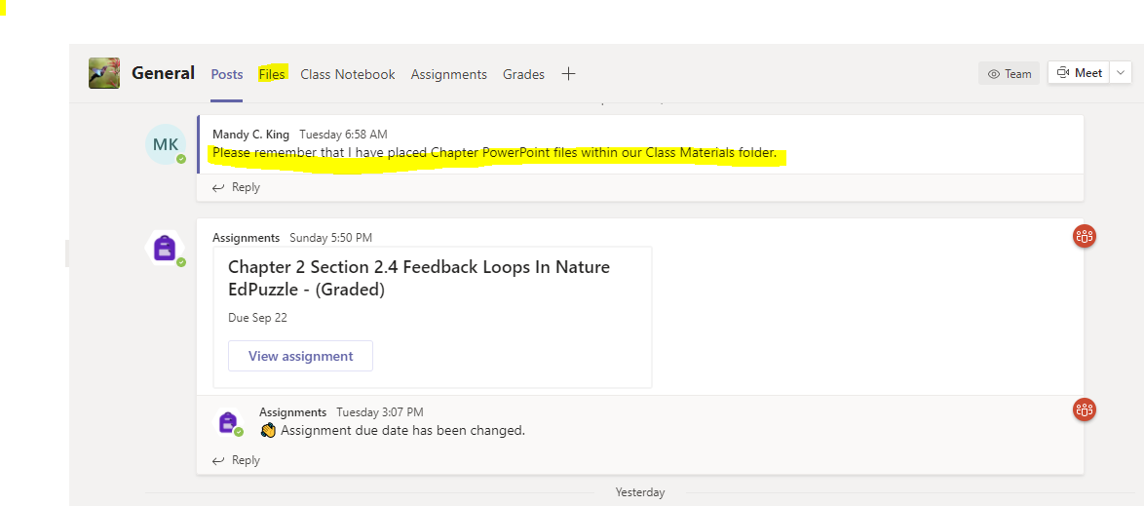This screenshot has height=506, width=1144.
Task: Expand the Meet options dropdown arrow
Action: tap(1121, 72)
